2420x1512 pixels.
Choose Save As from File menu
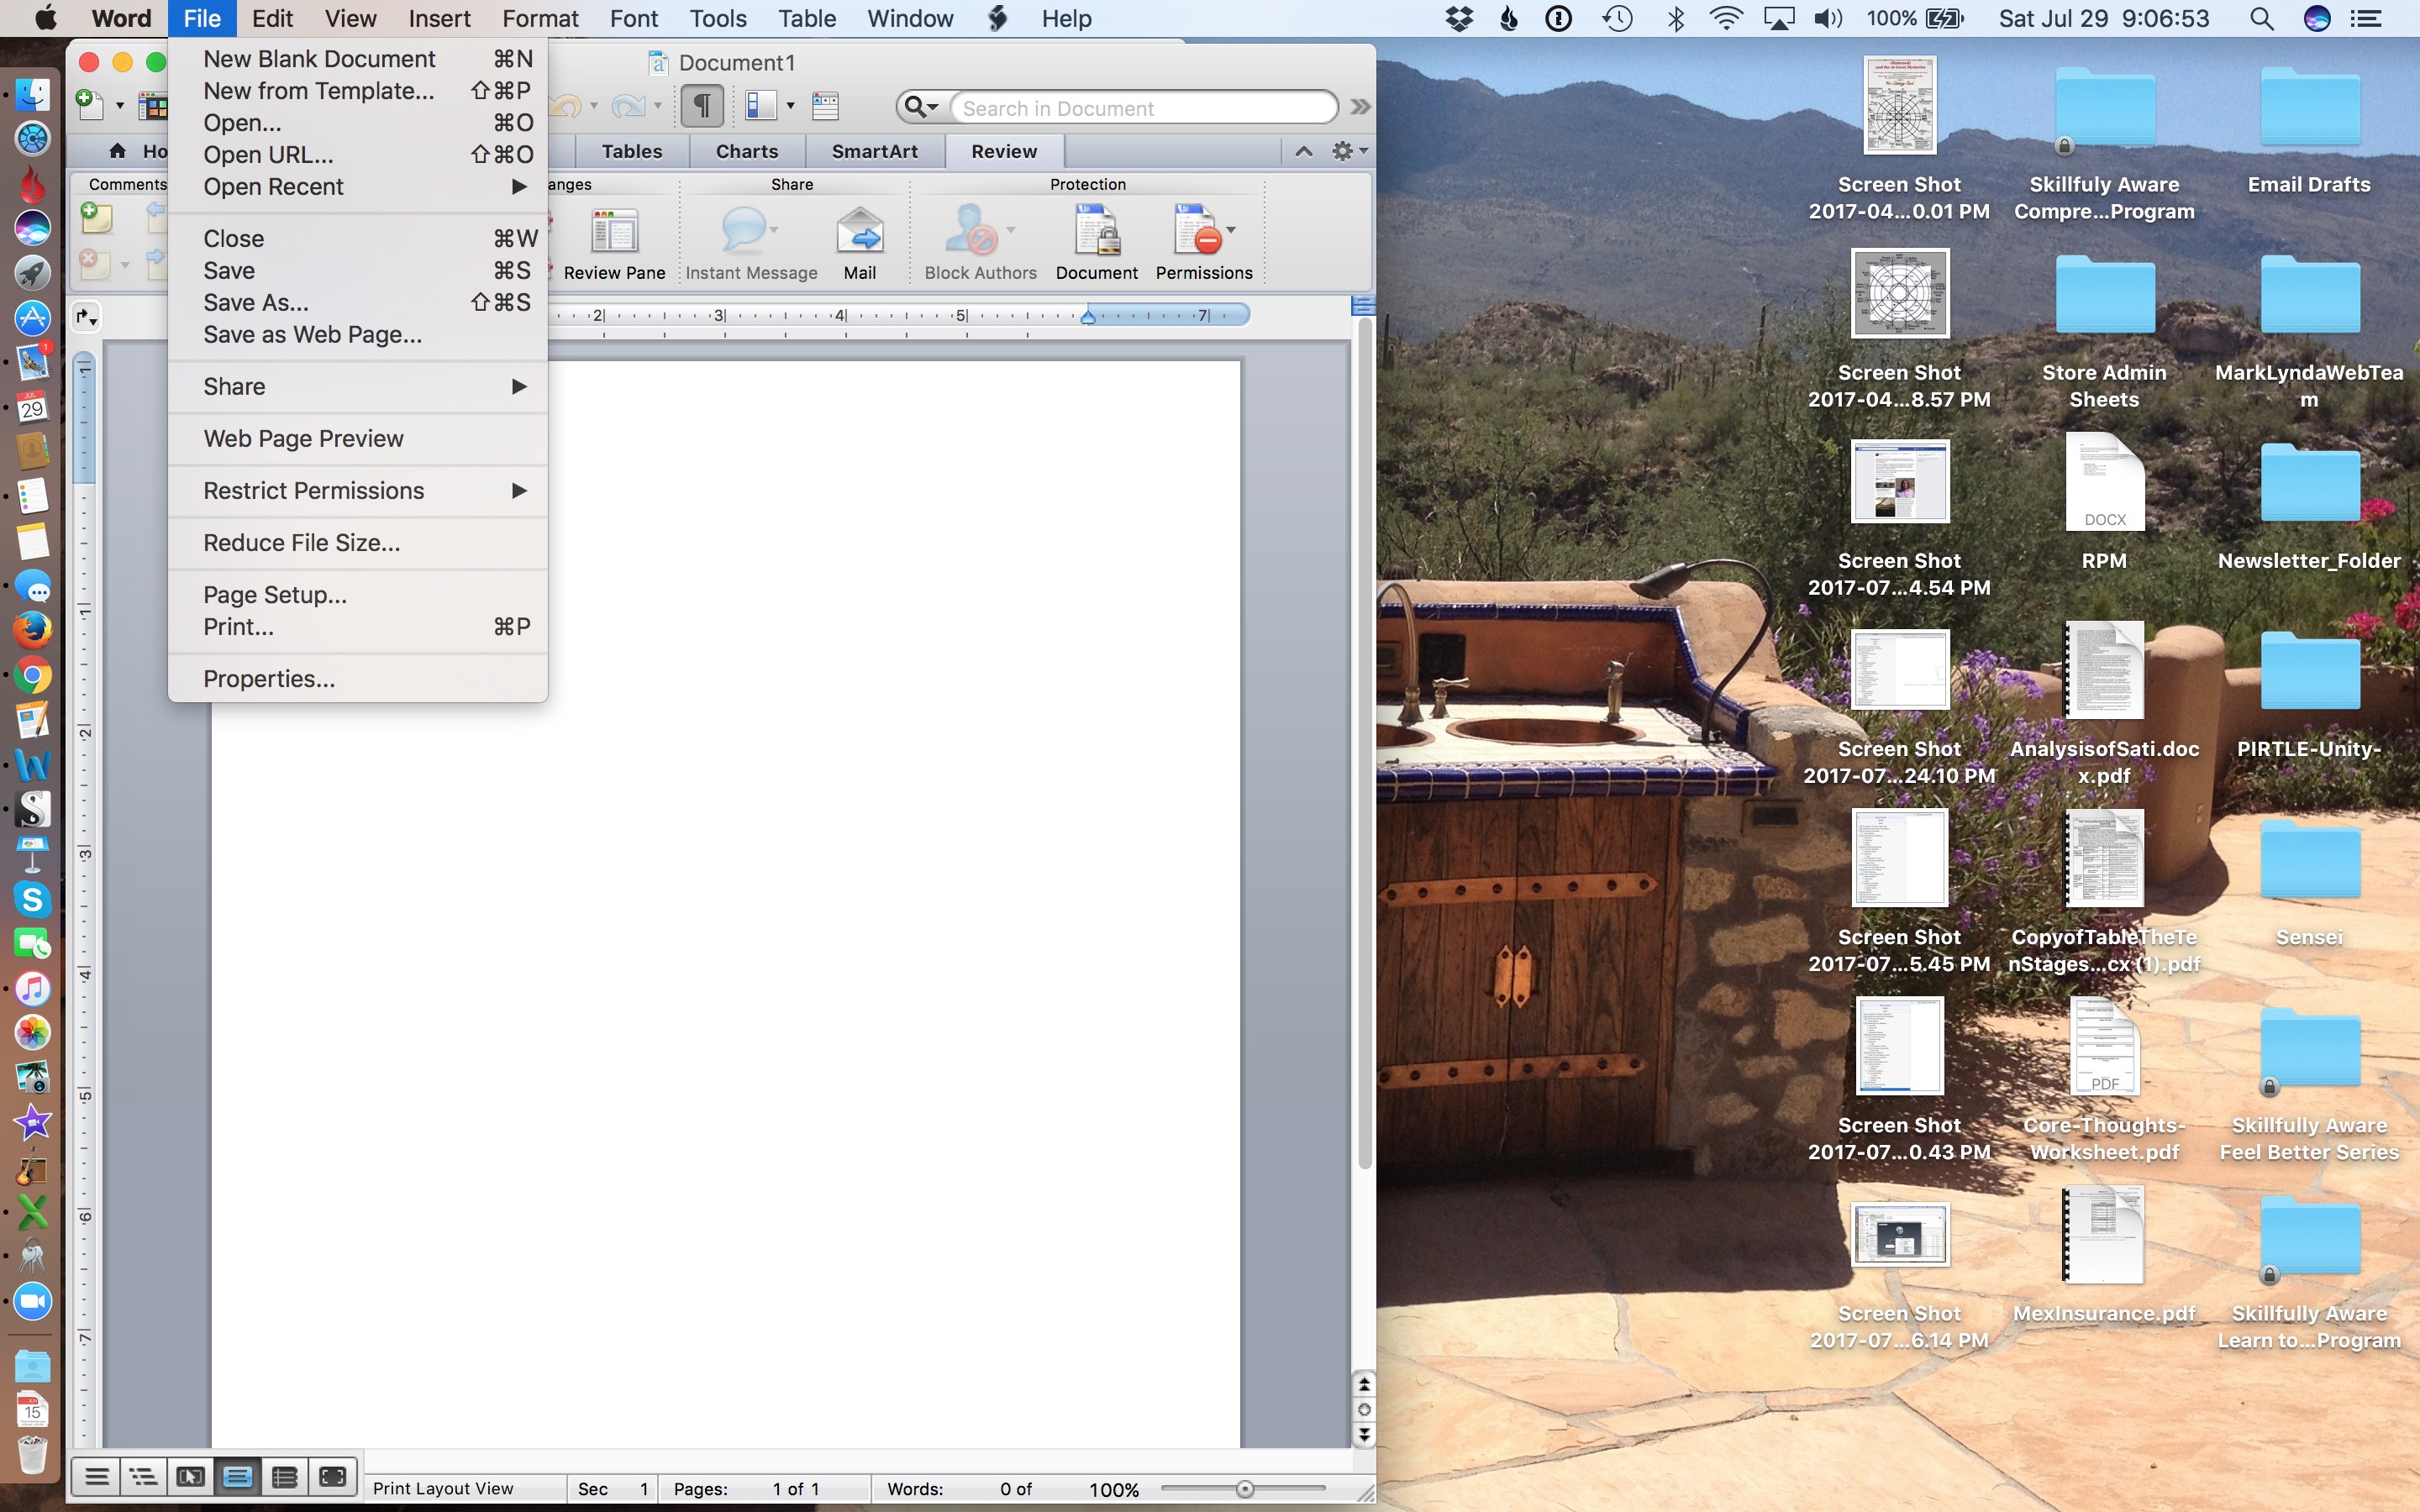click(x=256, y=303)
